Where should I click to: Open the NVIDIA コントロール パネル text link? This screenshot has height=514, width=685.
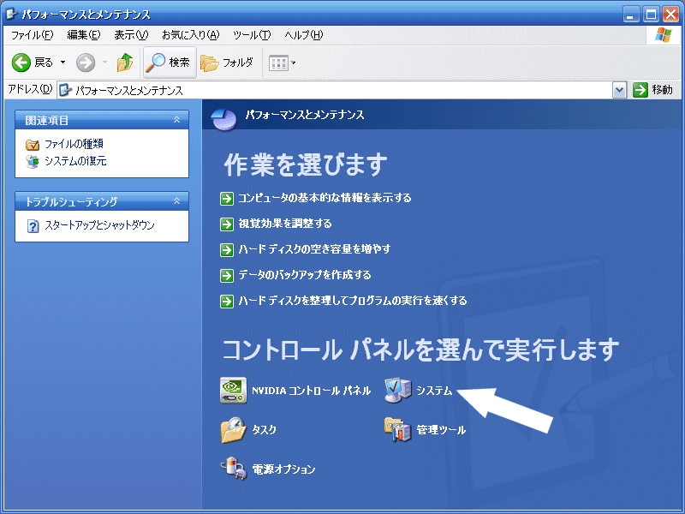(311, 391)
